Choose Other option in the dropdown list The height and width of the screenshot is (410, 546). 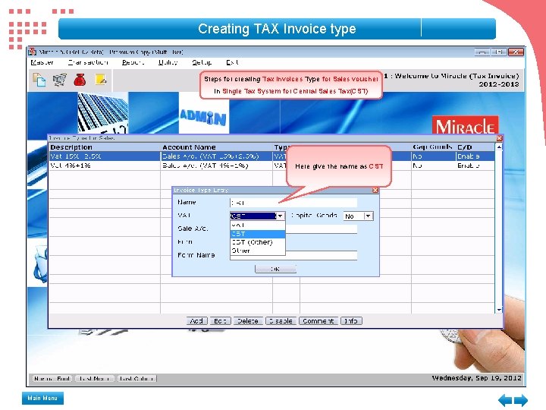click(258, 251)
